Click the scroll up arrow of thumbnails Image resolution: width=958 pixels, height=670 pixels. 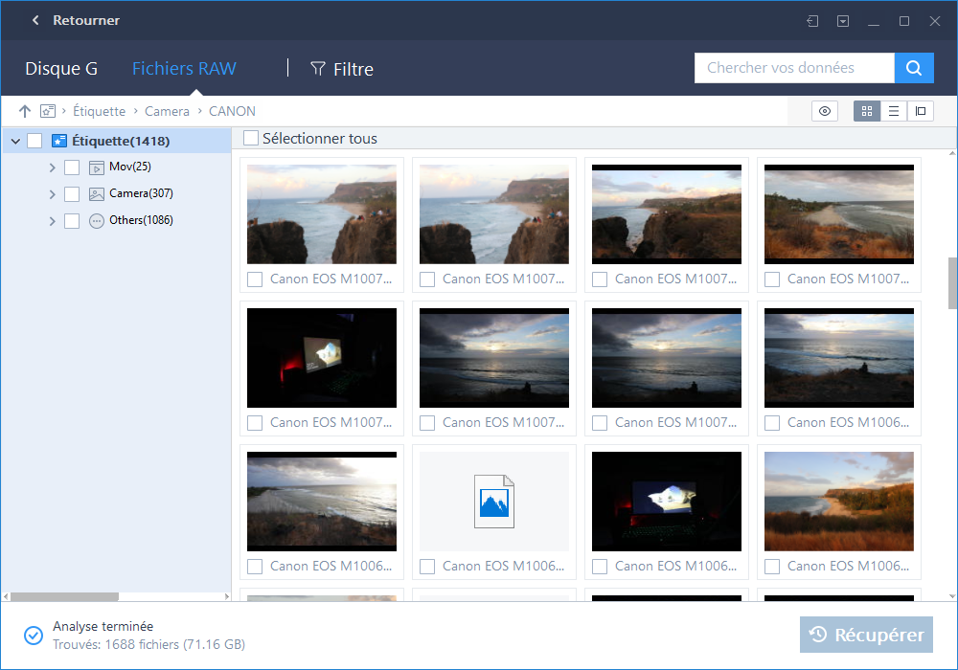[952, 154]
